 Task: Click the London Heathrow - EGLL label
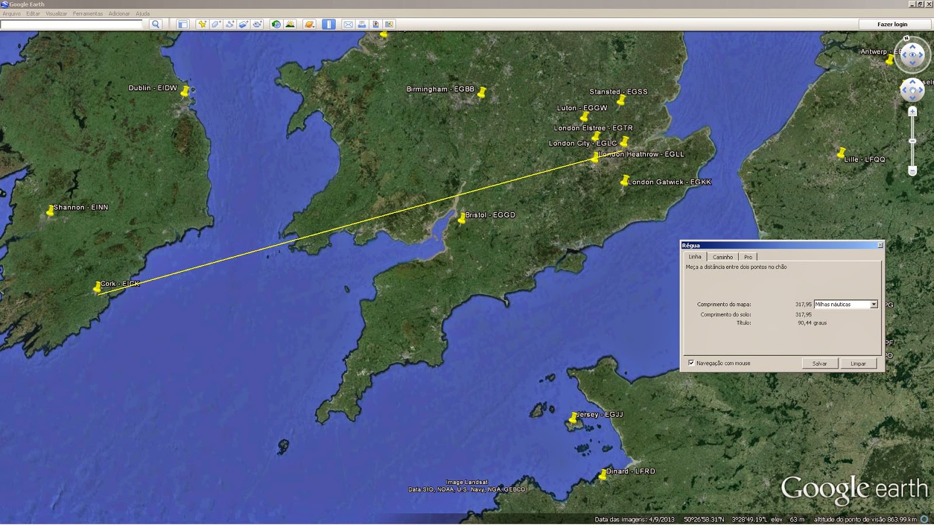[x=642, y=154]
